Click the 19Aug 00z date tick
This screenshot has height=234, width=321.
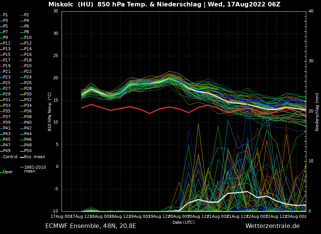140,217
